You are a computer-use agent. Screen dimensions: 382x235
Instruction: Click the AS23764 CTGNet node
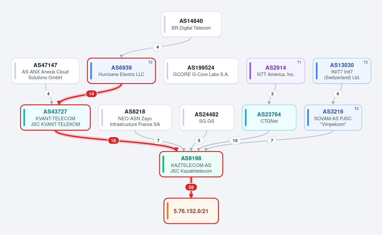click(x=269, y=118)
